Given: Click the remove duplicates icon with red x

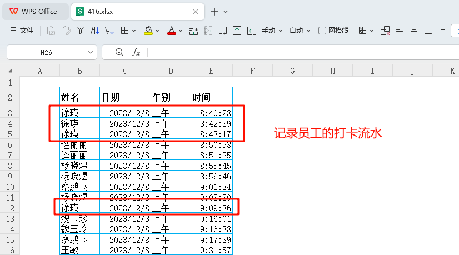Looking at the screenshot, I should pyautogui.click(x=385, y=31).
